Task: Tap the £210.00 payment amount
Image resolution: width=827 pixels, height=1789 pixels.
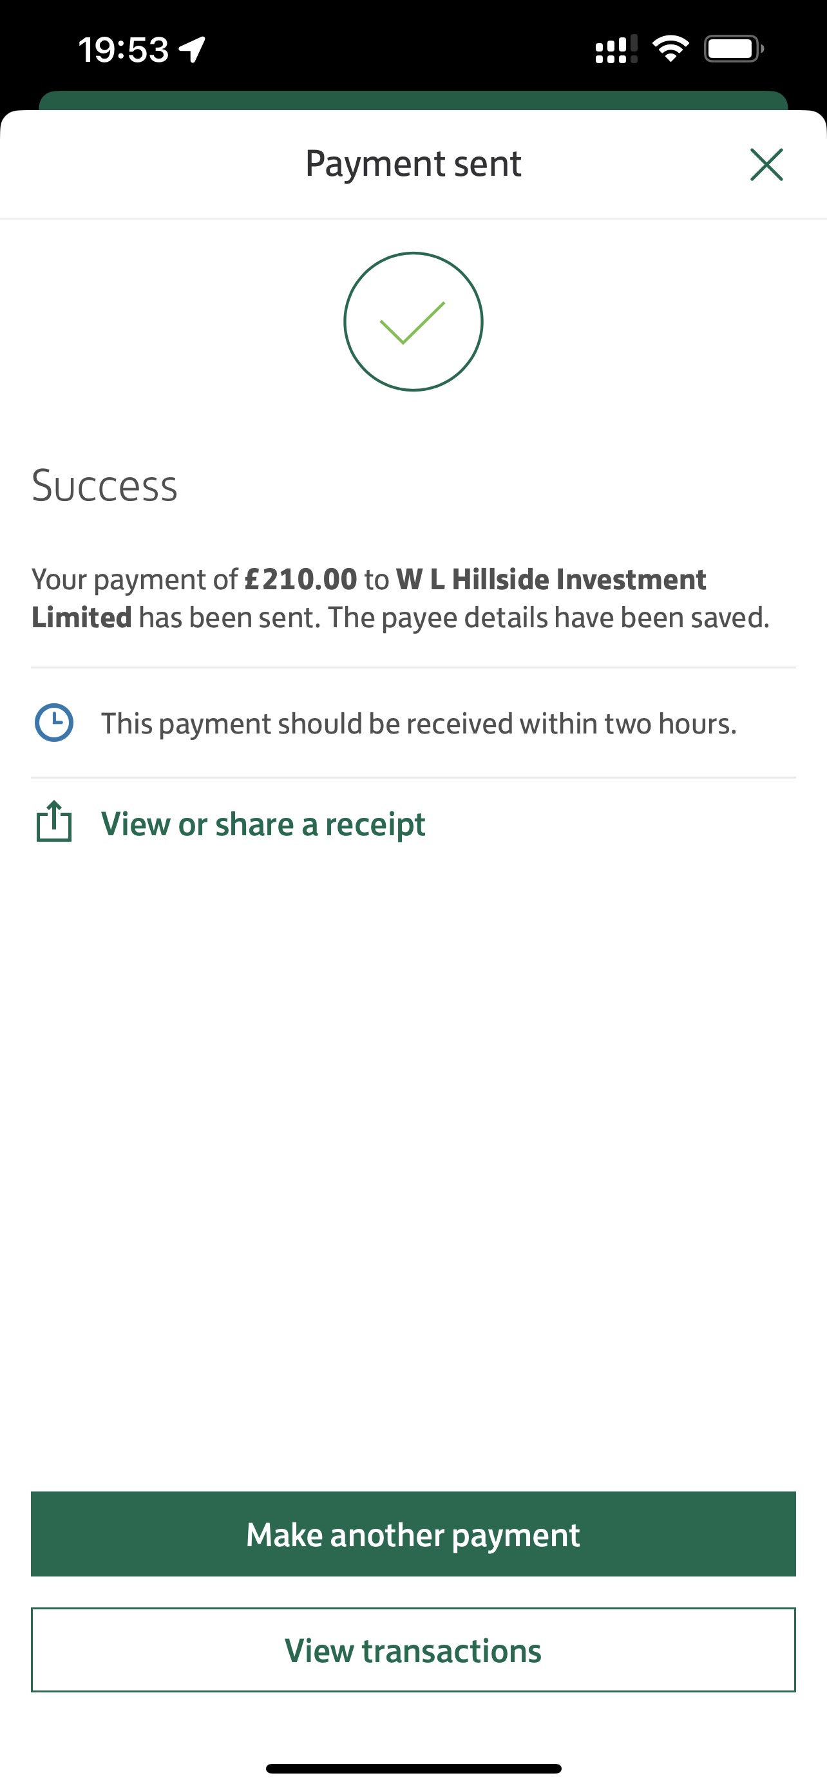Action: tap(301, 579)
